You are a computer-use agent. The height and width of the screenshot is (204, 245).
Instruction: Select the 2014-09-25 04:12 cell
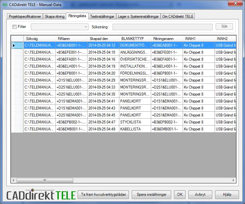click(103, 45)
